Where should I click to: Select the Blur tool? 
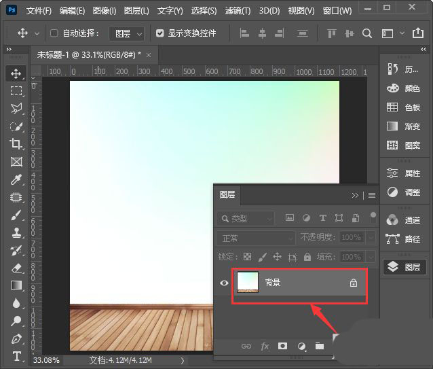point(16,303)
